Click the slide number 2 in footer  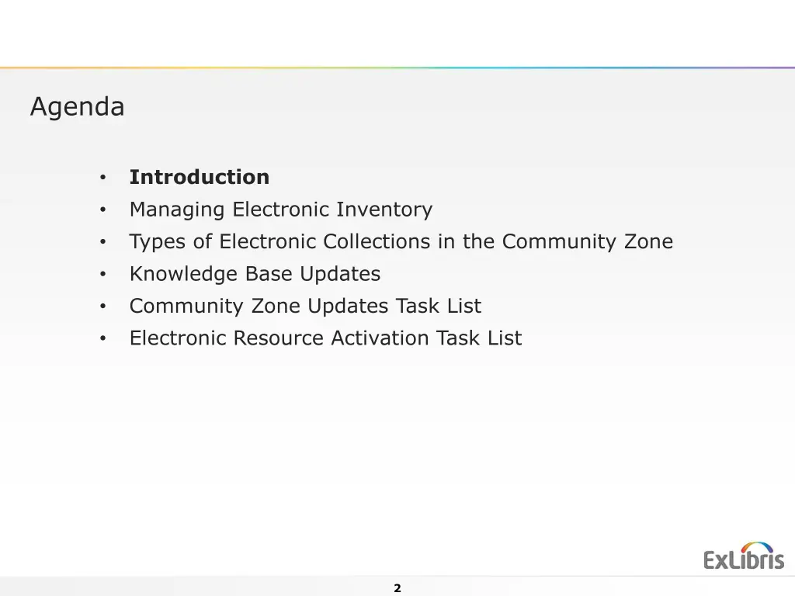click(x=397, y=588)
